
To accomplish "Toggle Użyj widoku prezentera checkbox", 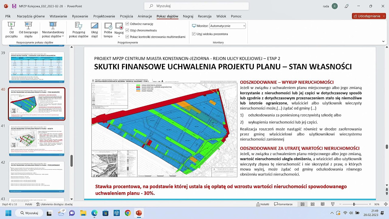I will click(x=194, y=34).
